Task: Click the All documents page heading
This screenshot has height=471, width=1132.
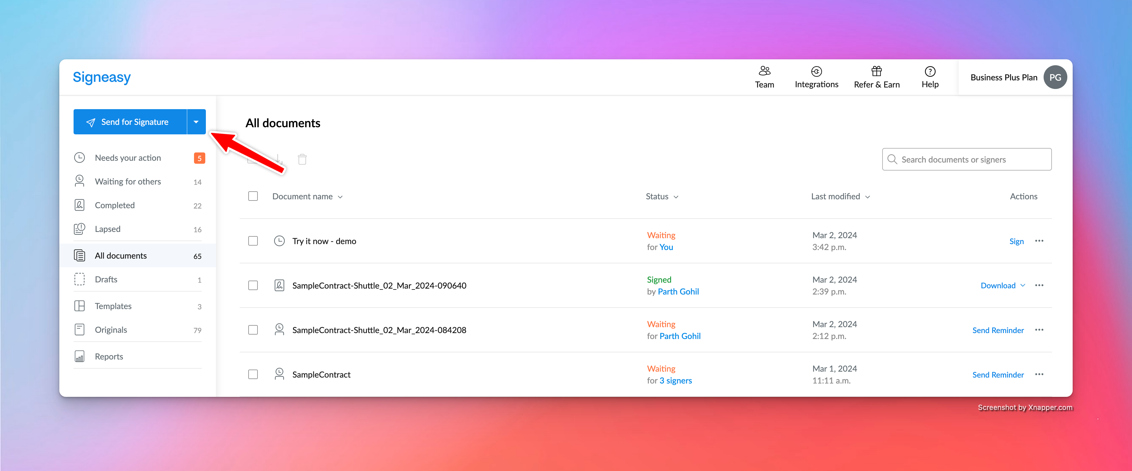Action: [x=283, y=123]
